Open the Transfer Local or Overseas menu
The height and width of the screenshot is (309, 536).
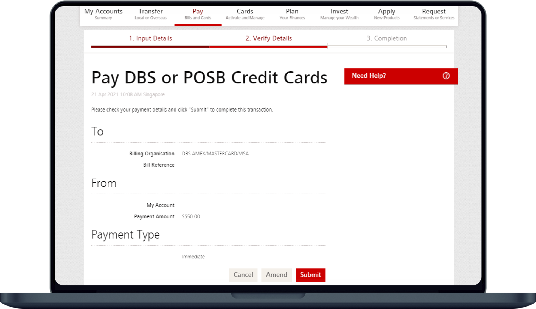click(150, 14)
